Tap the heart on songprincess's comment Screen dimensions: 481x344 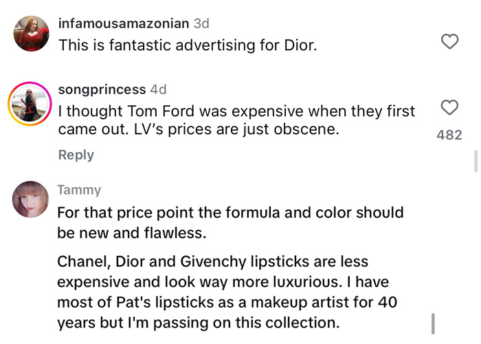449,108
